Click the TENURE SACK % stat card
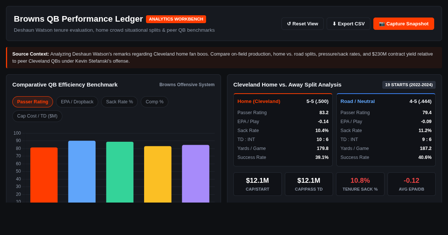The image size is (448, 235). click(x=360, y=184)
